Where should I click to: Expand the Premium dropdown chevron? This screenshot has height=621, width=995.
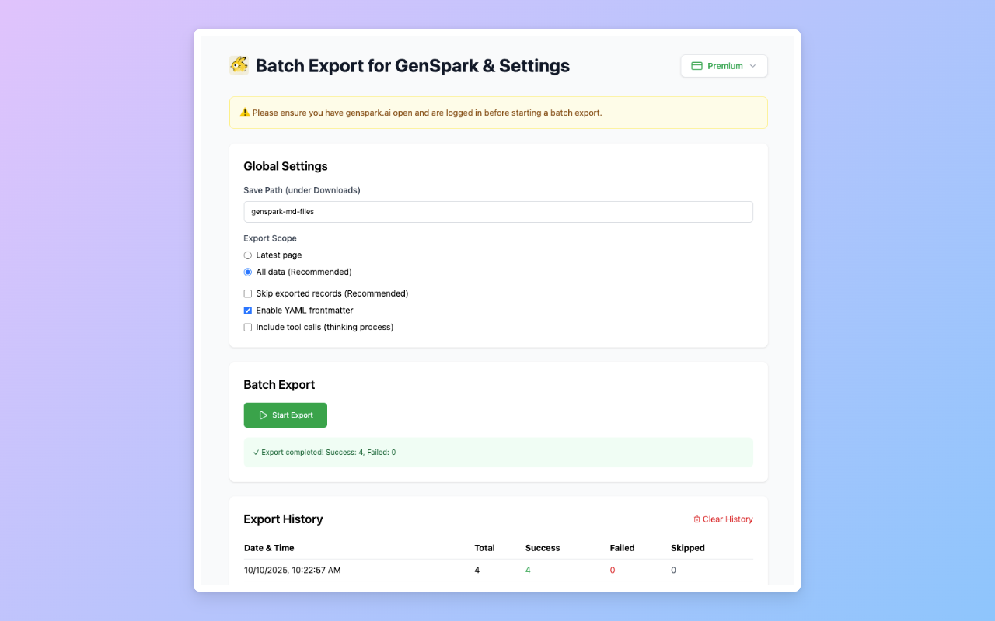pyautogui.click(x=752, y=66)
